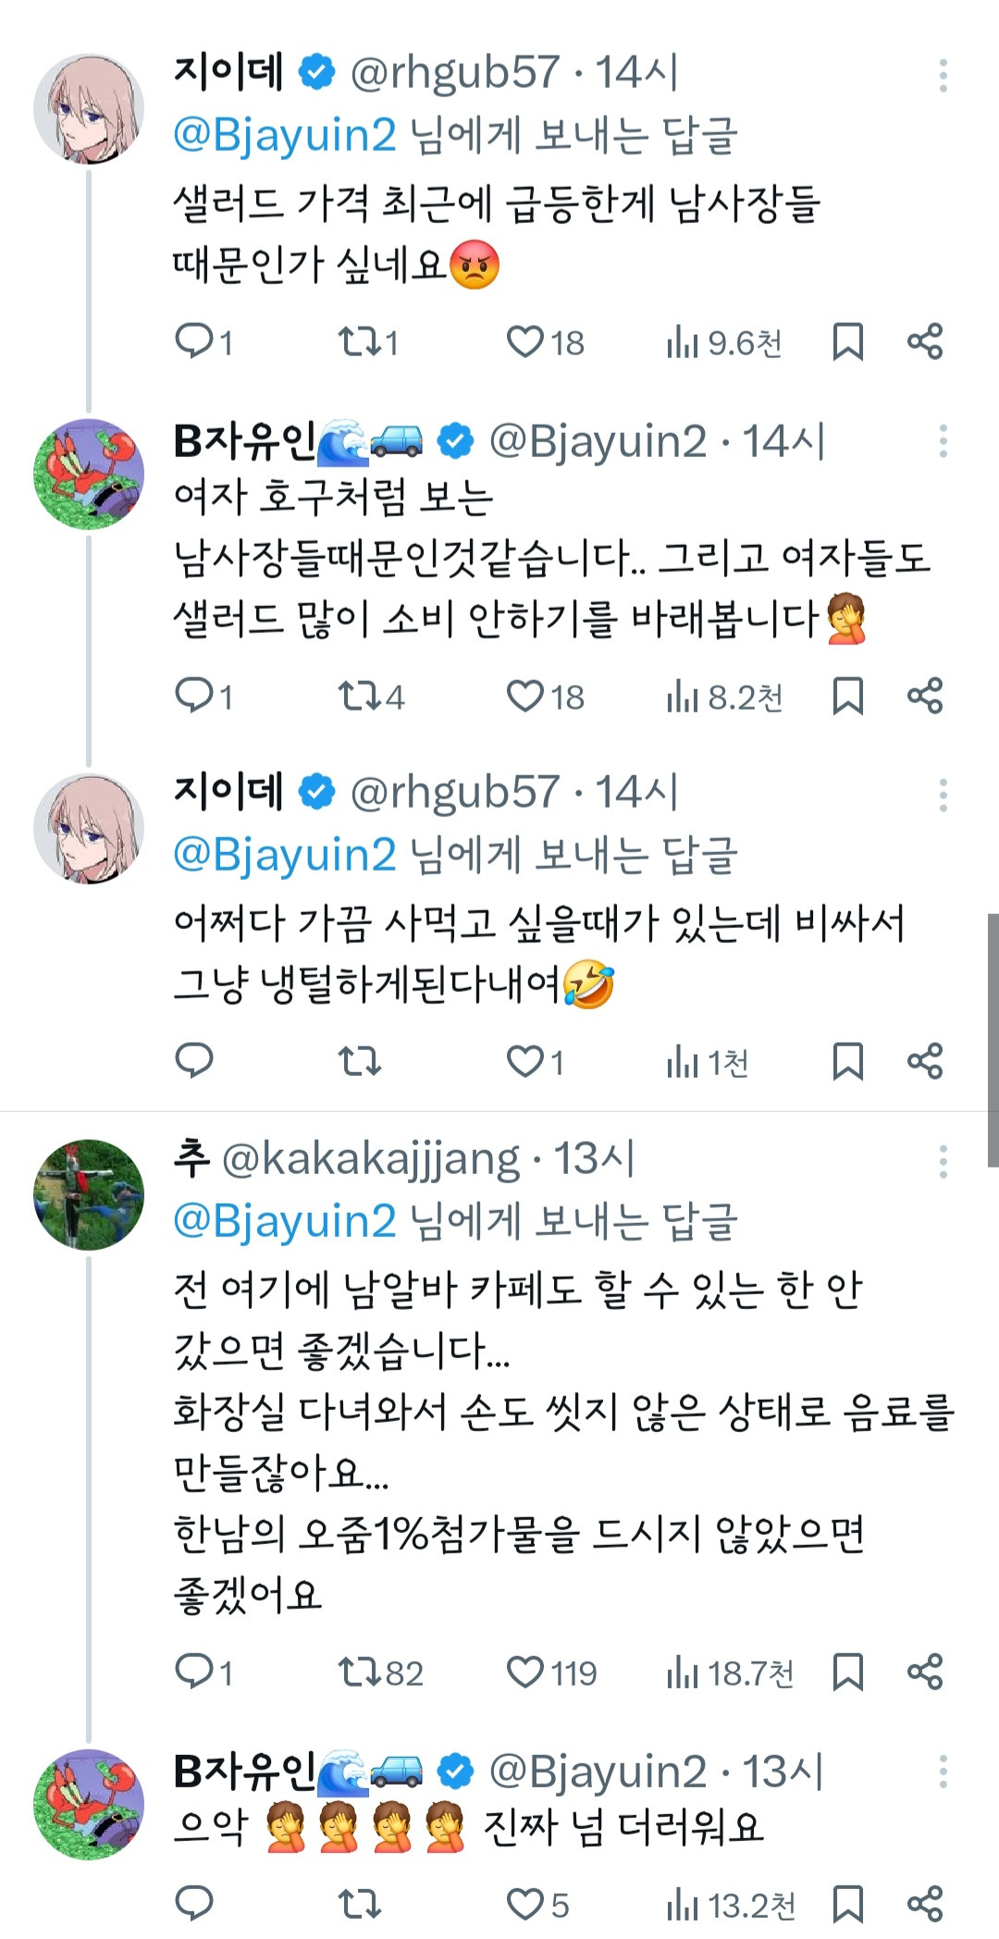Click the page scrollbar on right edge
Image resolution: width=999 pixels, height=1939 pixels.
tap(993, 1041)
